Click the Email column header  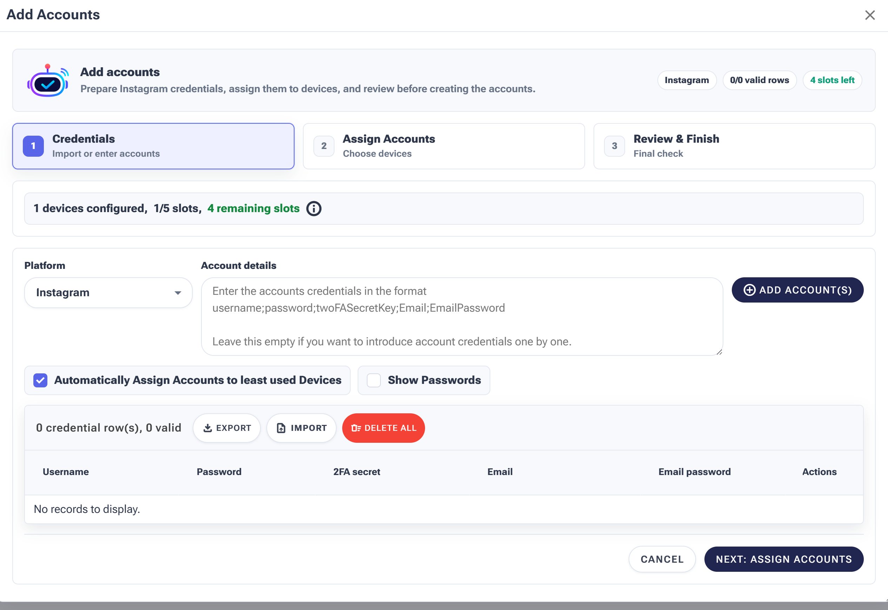pyautogui.click(x=500, y=472)
